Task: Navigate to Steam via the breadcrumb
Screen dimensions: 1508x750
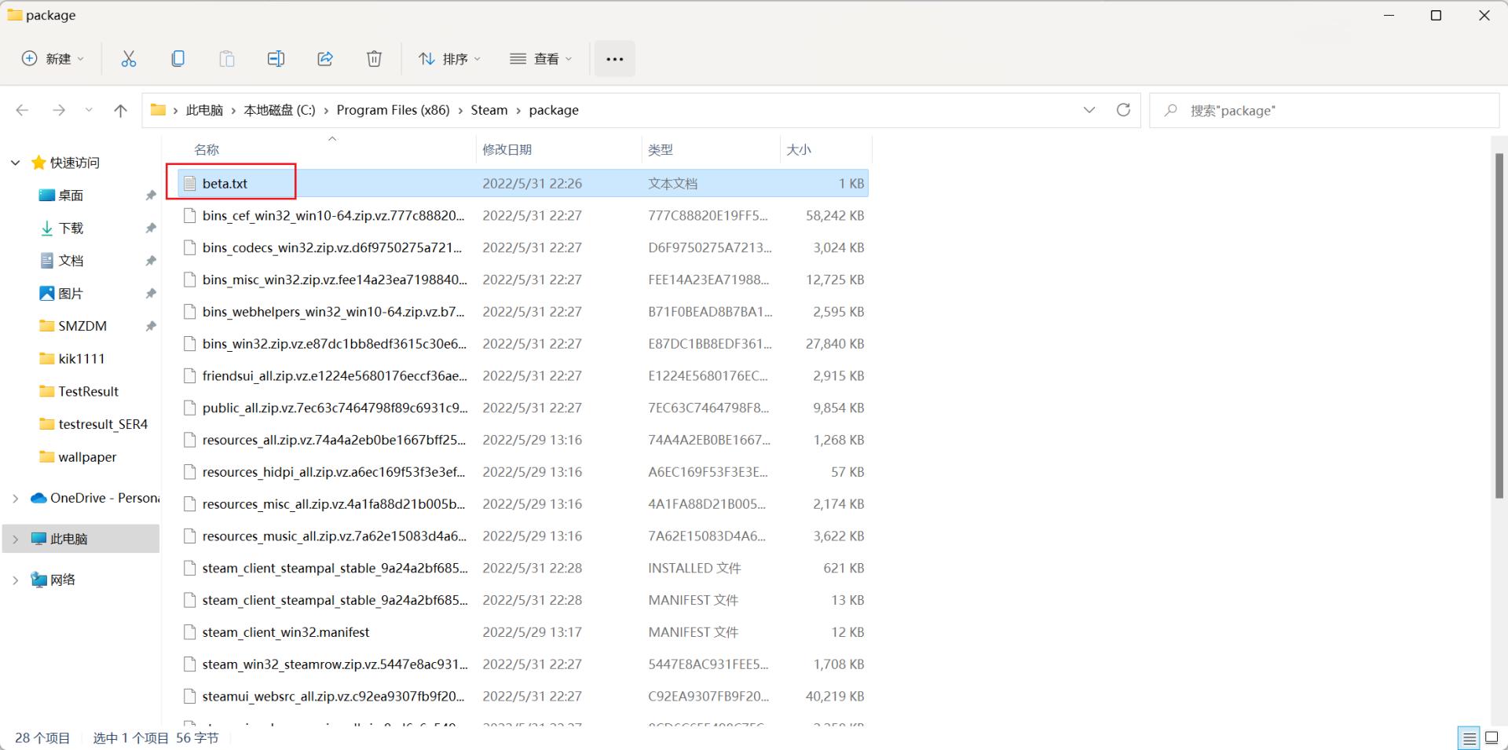Action: [489, 110]
